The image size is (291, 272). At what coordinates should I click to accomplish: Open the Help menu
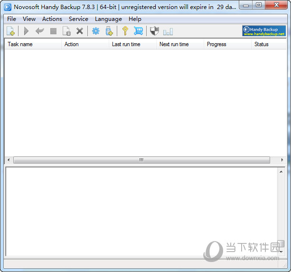tap(135, 19)
